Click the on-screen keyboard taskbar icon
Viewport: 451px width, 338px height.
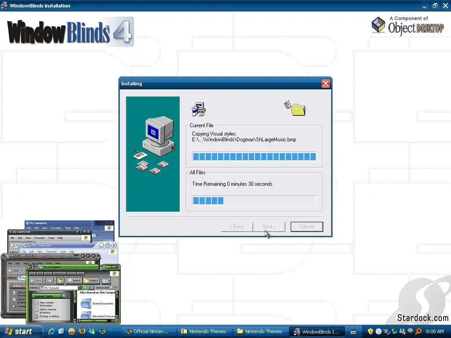pos(353,332)
